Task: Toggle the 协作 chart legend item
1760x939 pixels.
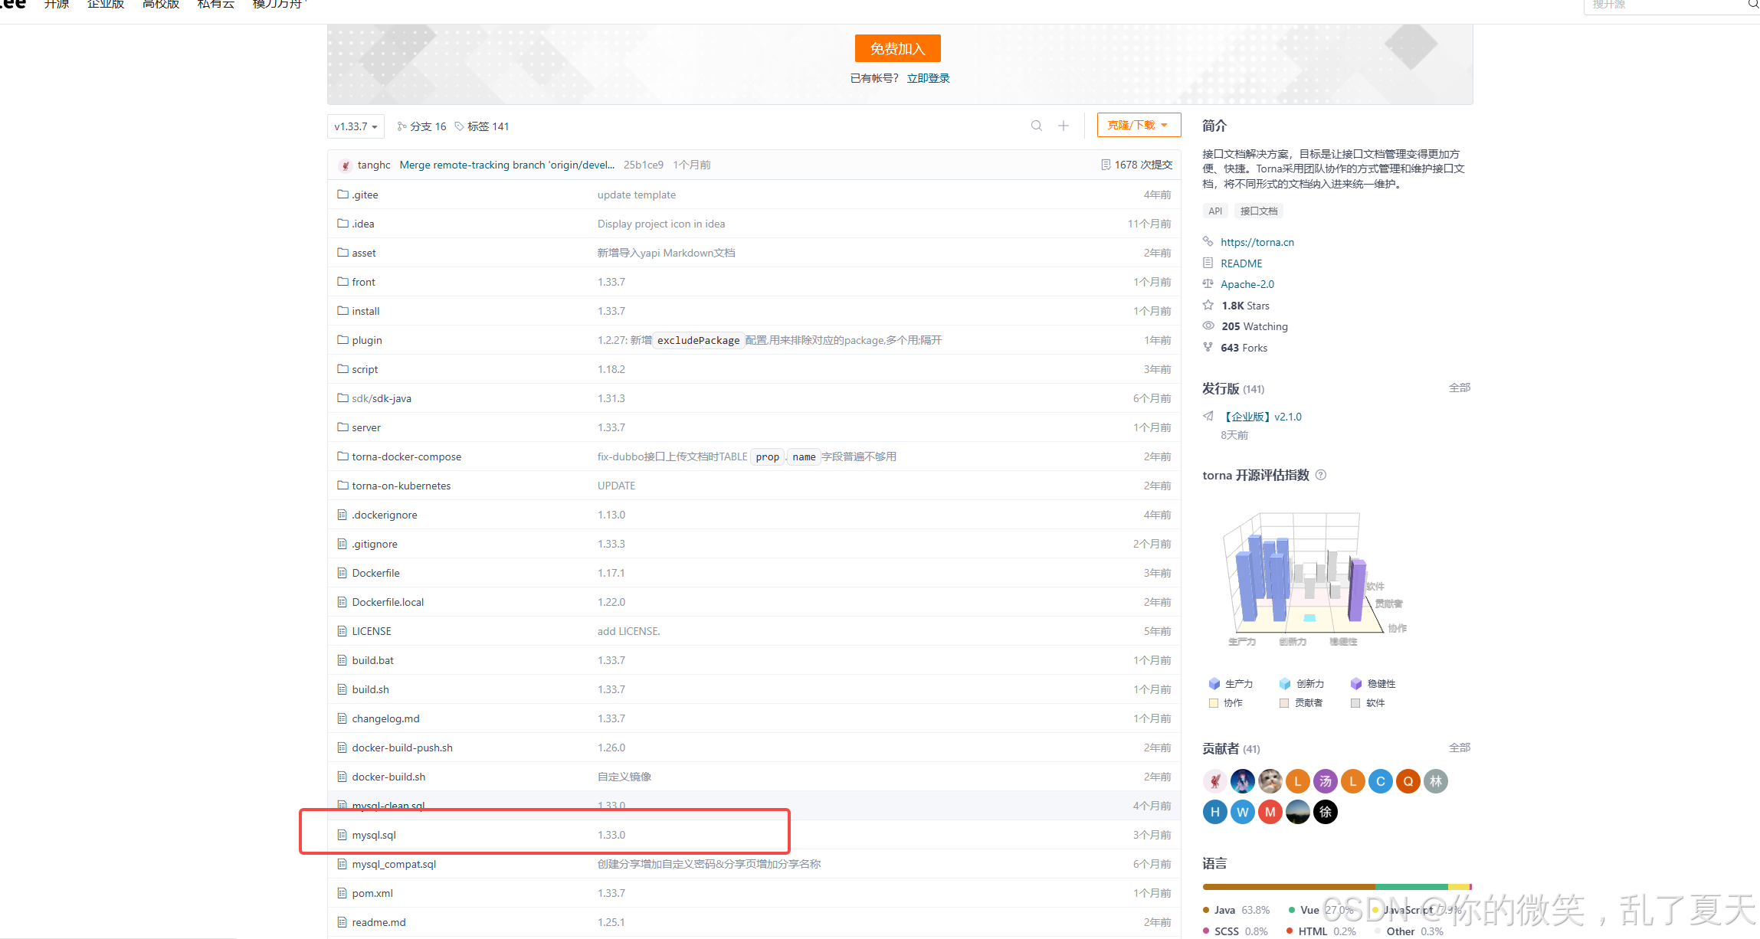Action: click(x=1226, y=702)
